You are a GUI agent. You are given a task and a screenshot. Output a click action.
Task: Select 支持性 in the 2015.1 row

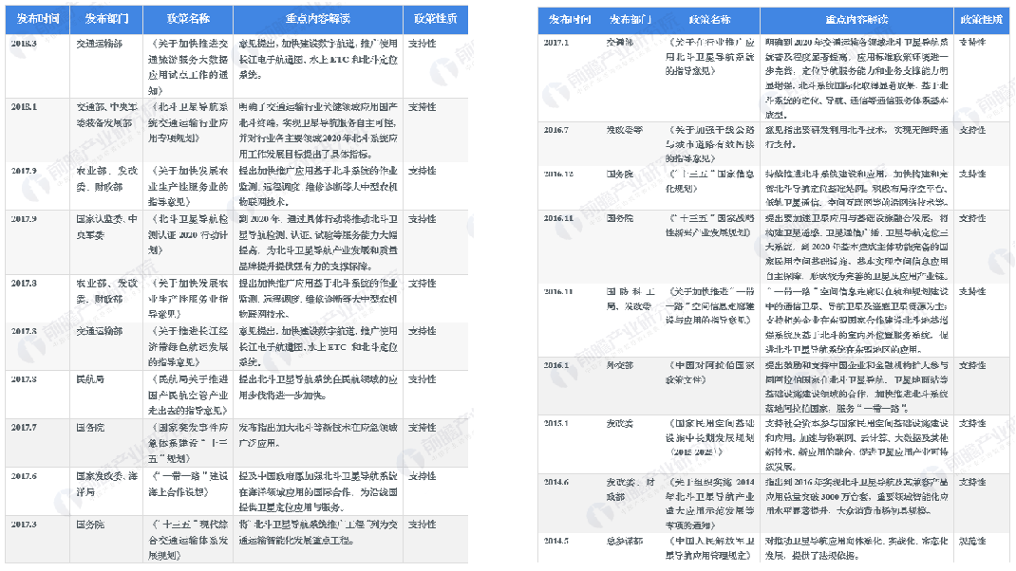pyautogui.click(x=972, y=423)
